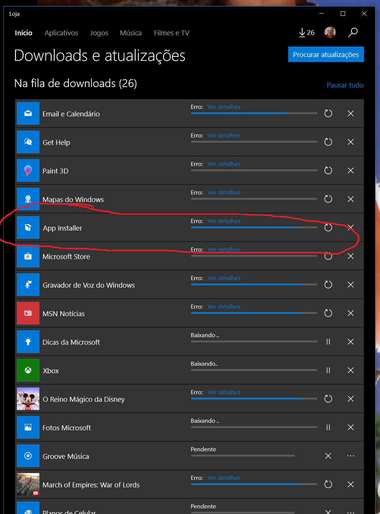The image size is (380, 514).
Task: Cancel the Get Help download
Action: click(x=350, y=142)
